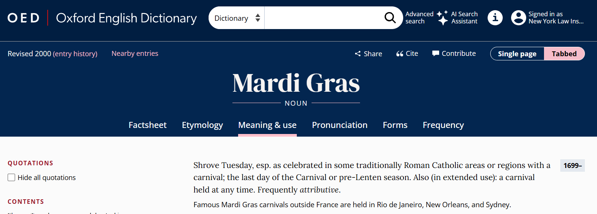This screenshot has width=597, height=214.
Task: Click the Nearby entries link
Action: [135, 54]
